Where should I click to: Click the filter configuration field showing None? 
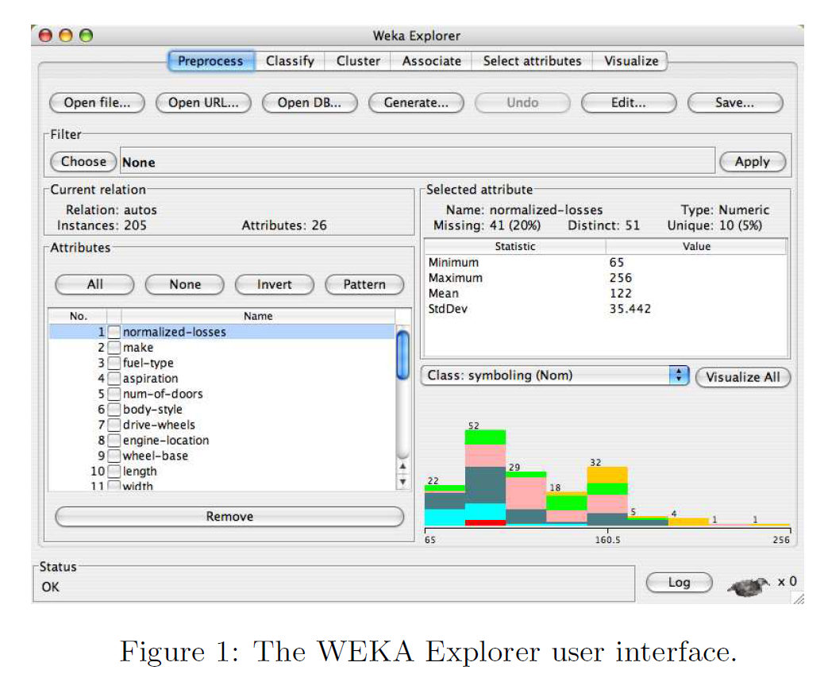(x=417, y=162)
